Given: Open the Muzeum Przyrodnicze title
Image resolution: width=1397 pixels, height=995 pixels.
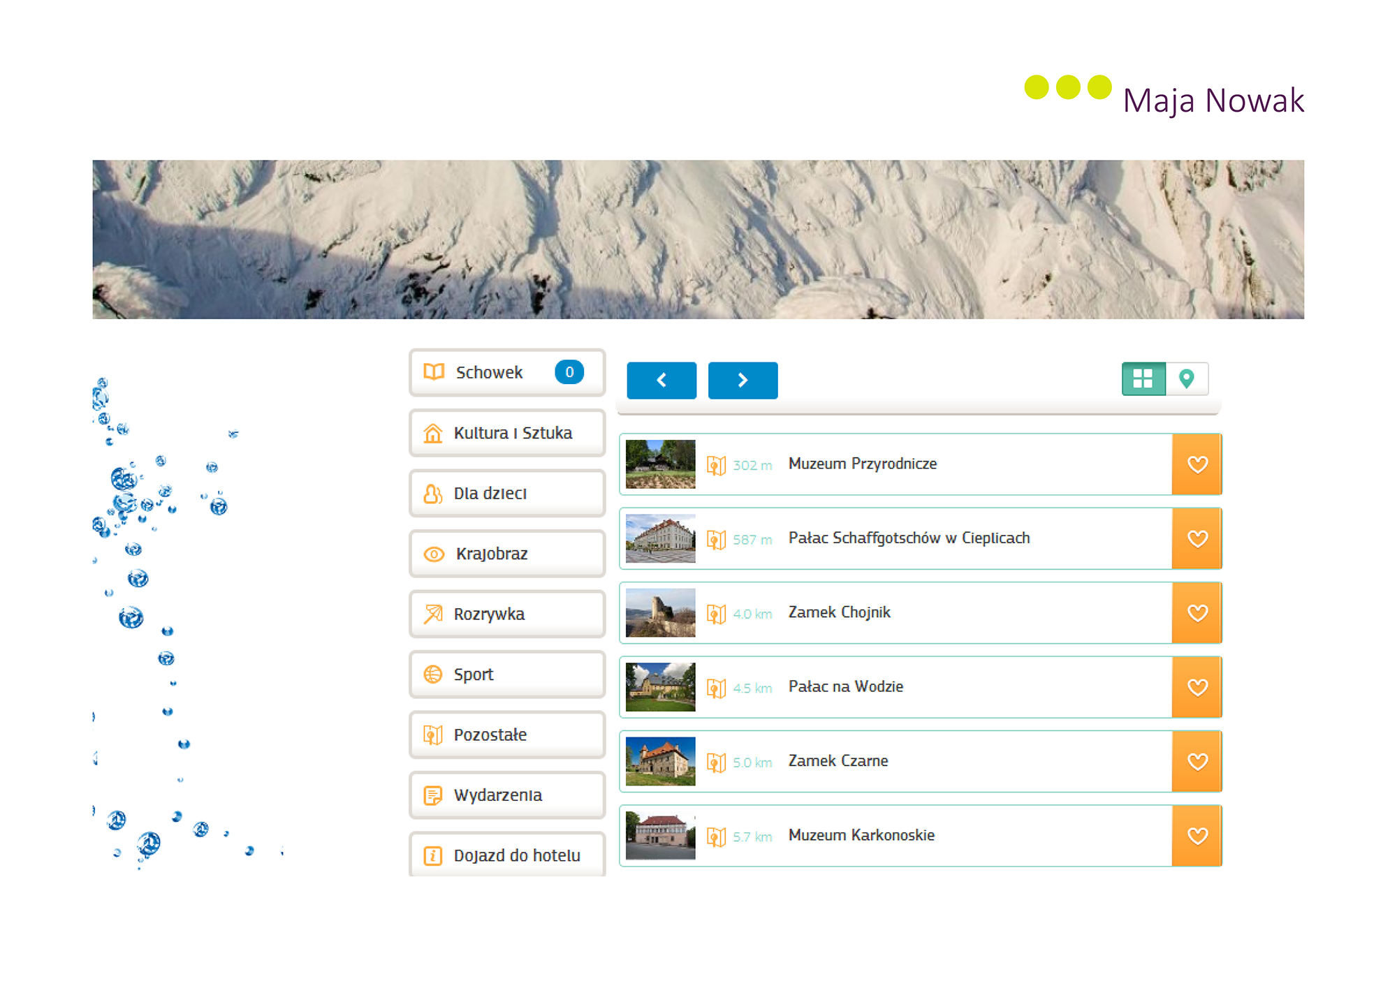Looking at the screenshot, I should pyautogui.click(x=863, y=464).
